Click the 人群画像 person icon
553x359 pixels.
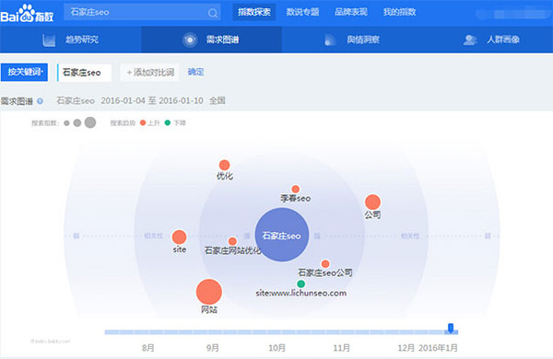coord(470,40)
